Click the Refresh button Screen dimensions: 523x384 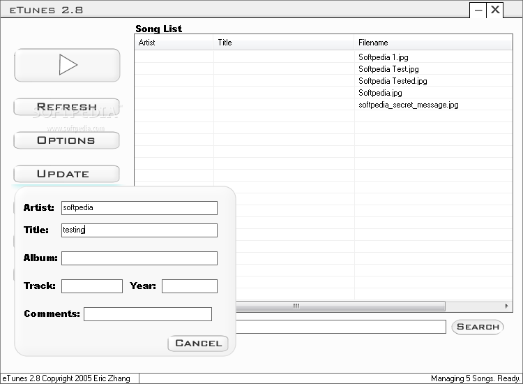pos(67,107)
